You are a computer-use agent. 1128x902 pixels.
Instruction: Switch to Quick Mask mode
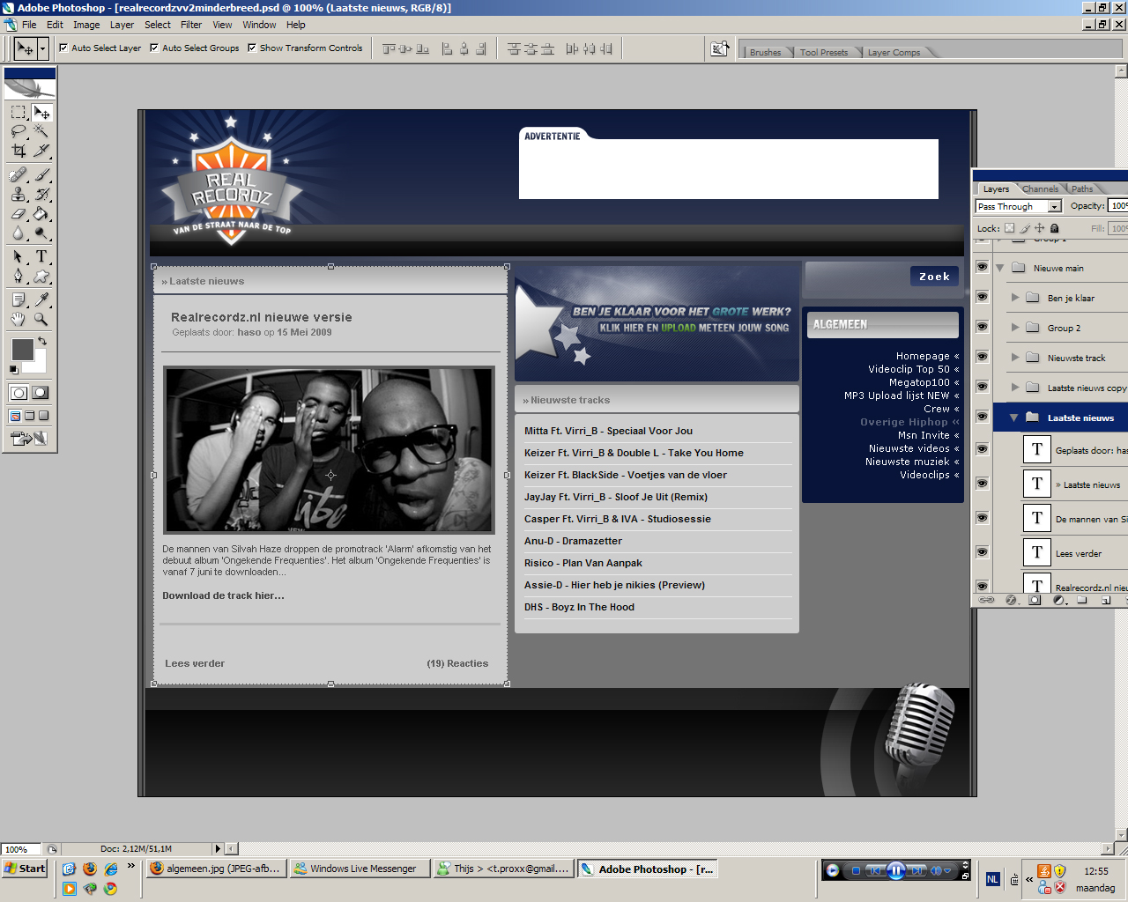click(41, 393)
